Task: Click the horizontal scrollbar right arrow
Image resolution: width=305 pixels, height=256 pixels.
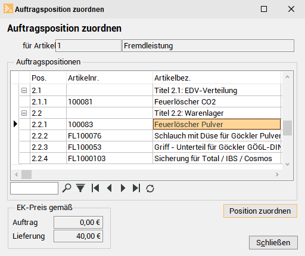Action: point(277,175)
